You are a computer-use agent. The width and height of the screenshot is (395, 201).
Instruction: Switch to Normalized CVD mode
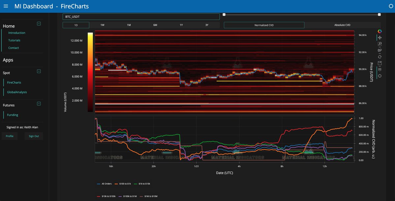point(264,25)
